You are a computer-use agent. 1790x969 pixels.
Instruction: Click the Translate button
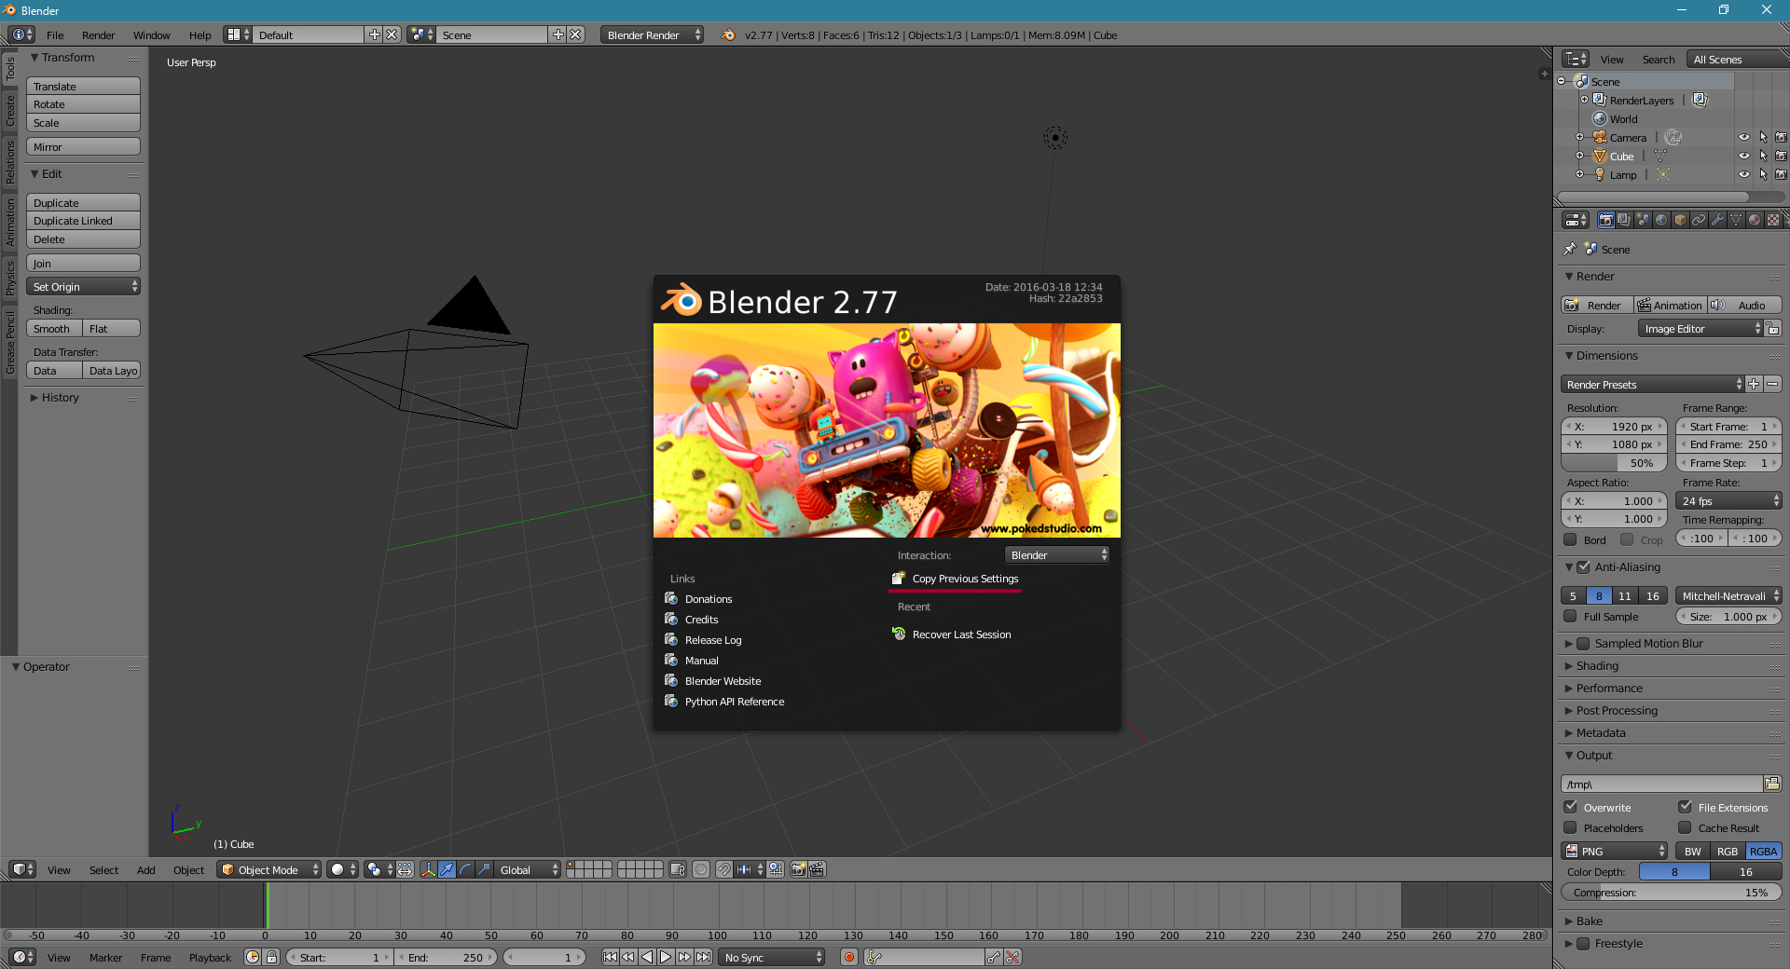(x=83, y=86)
